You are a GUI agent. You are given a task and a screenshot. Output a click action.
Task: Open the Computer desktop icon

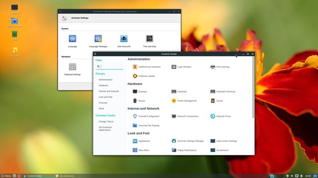pos(15,9)
